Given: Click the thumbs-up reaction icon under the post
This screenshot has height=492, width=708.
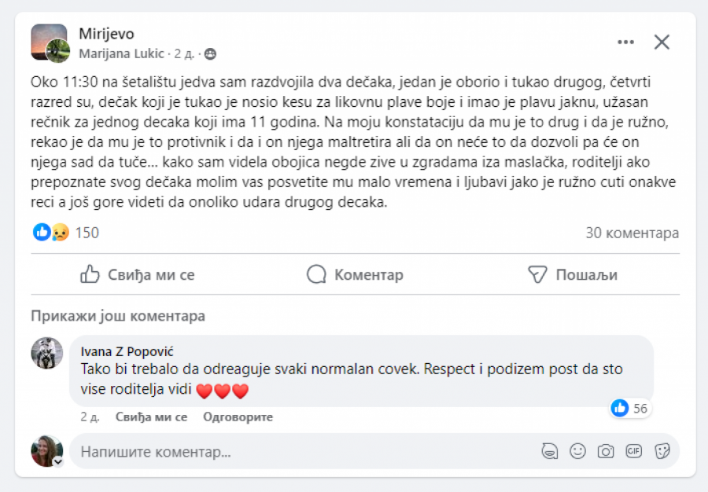Looking at the screenshot, I should [x=39, y=233].
